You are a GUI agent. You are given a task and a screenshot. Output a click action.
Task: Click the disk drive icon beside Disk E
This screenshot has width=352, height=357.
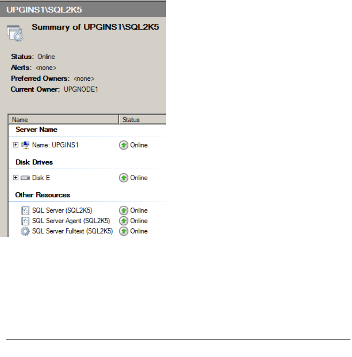pyautogui.click(x=25, y=178)
